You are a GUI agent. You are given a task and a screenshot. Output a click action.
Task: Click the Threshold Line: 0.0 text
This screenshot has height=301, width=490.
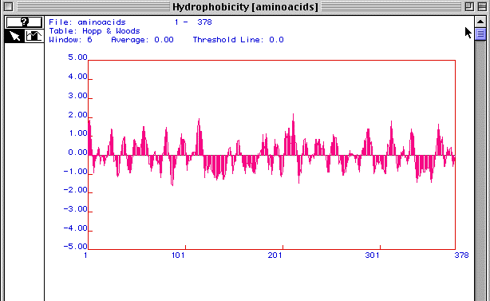[x=238, y=40]
